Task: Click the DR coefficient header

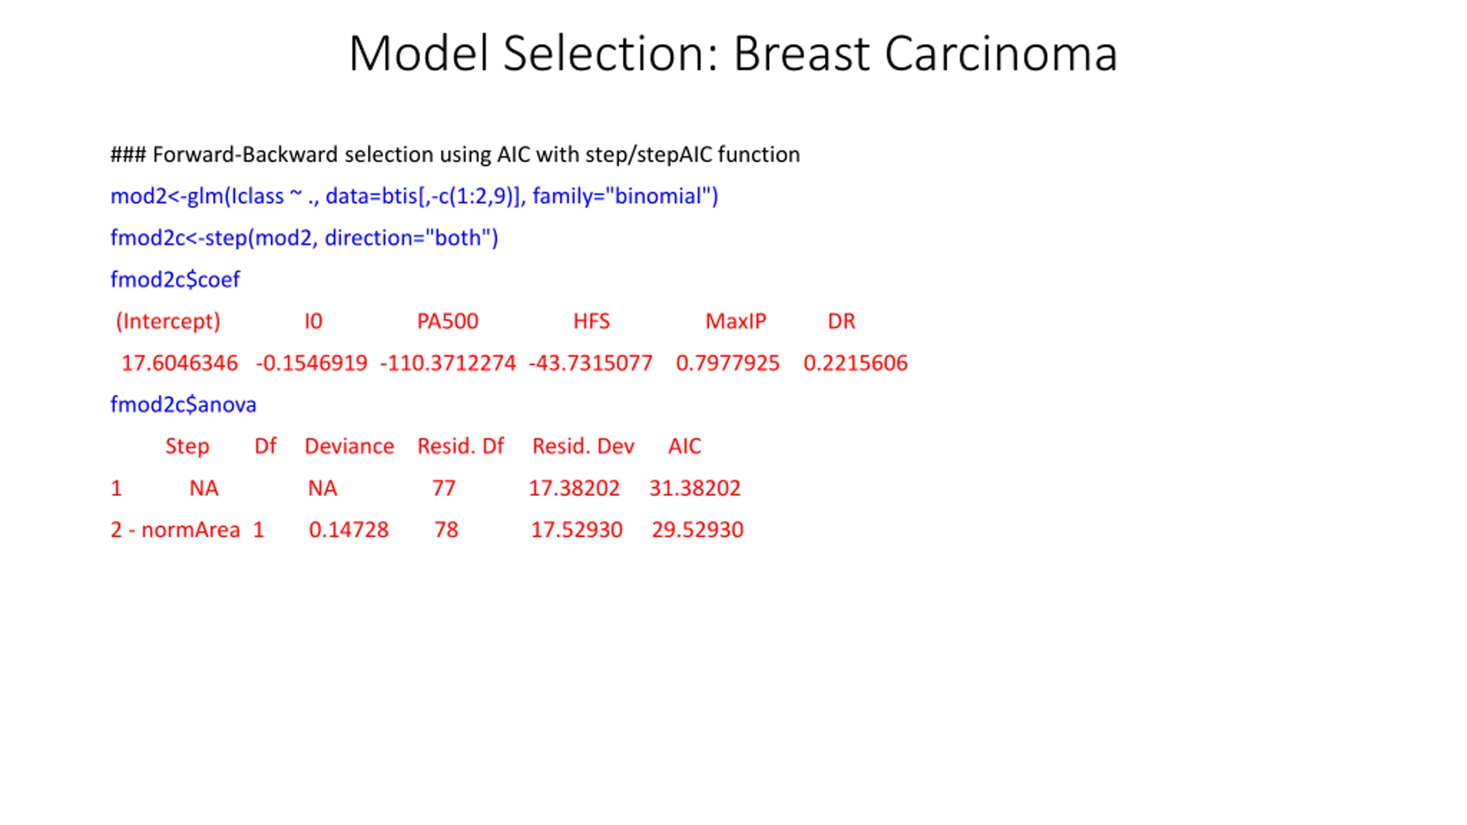Action: [x=841, y=321]
